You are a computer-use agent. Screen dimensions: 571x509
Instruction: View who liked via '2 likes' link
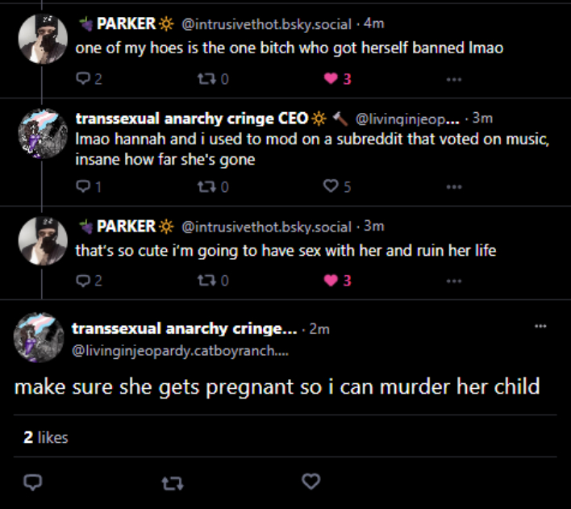46,437
